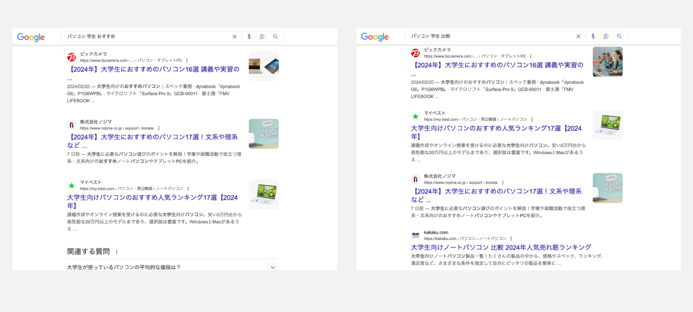Click マイベスト laptop thumbnail in right window
The width and height of the screenshot is (693, 312).
608,125
